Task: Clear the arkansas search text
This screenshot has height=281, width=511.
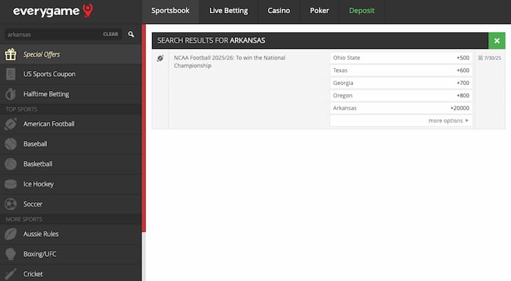Action: 110,35
